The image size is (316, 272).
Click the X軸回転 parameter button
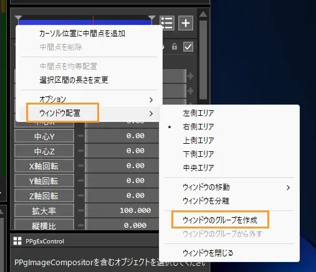[44, 166]
